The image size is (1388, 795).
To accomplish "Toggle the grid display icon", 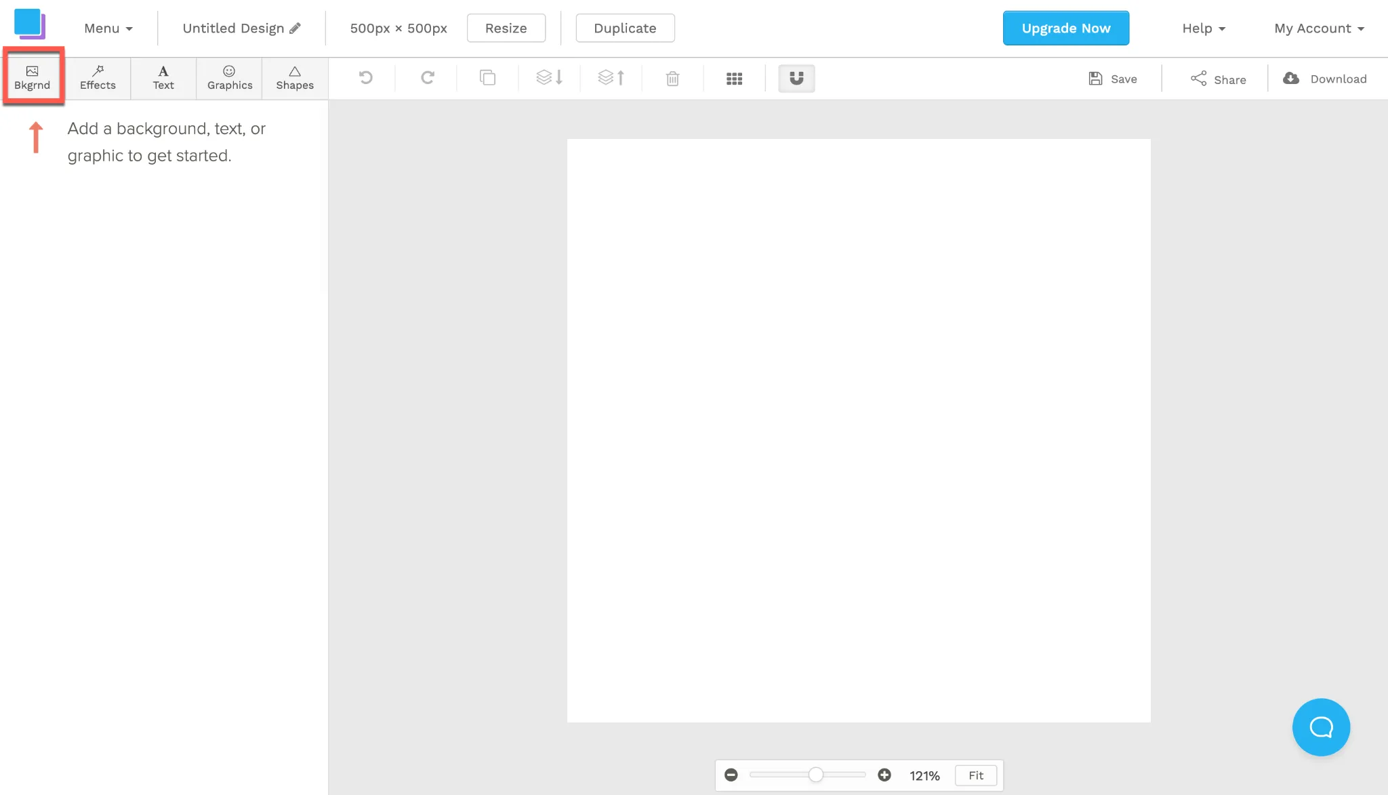I will click(x=734, y=79).
